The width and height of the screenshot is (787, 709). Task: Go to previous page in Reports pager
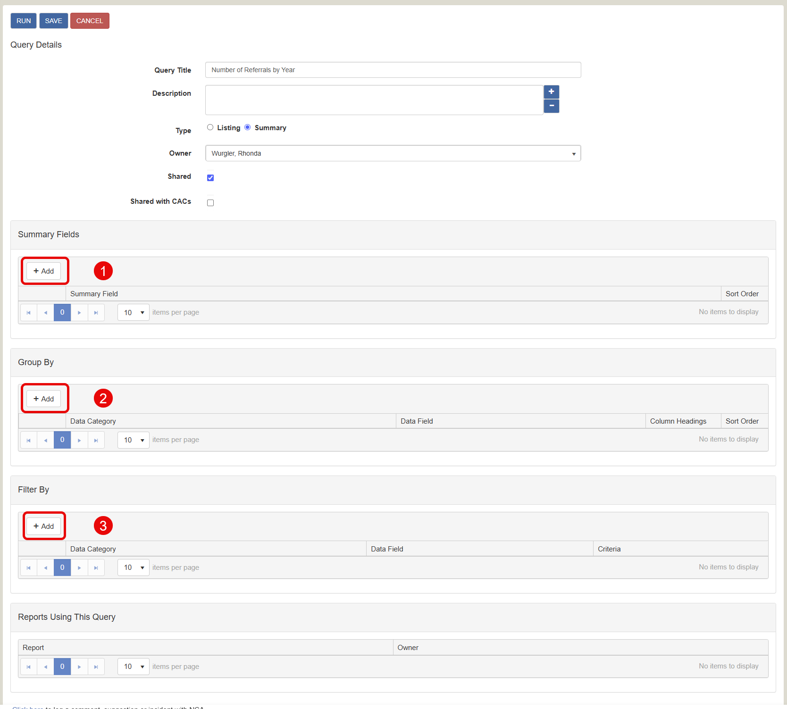coord(45,667)
